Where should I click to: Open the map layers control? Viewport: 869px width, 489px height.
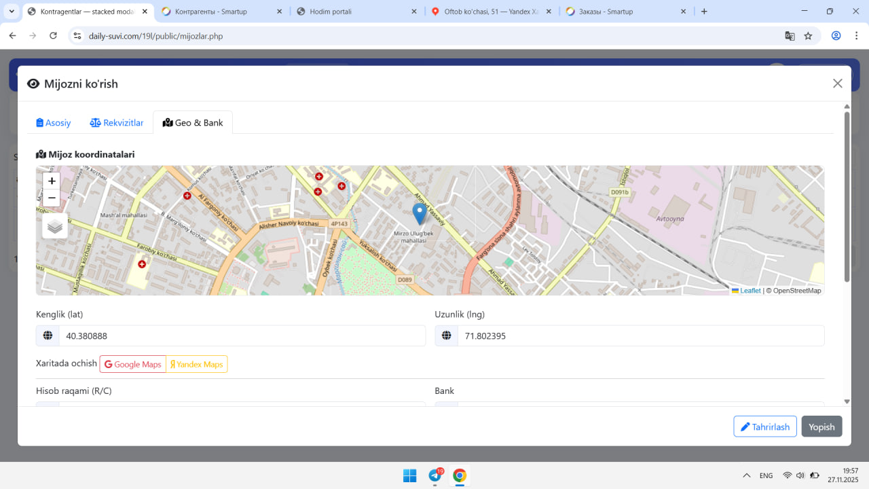point(55,226)
